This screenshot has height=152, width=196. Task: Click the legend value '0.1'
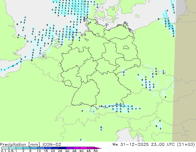(x=3, y=151)
